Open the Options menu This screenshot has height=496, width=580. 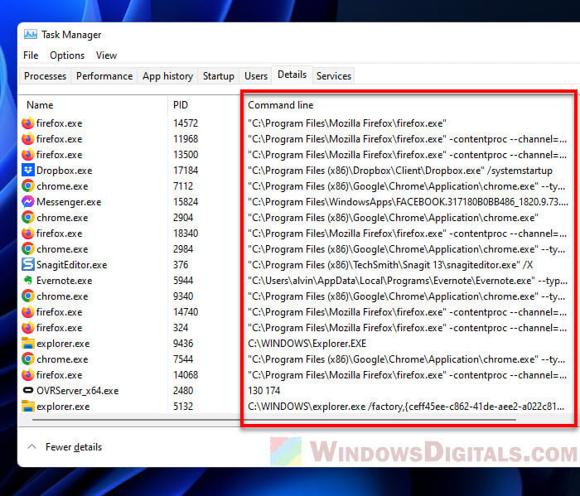(67, 55)
